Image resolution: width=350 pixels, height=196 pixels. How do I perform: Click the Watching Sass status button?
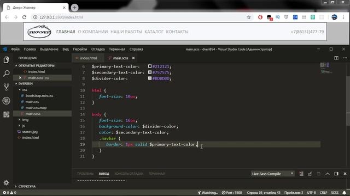pyautogui.click(x=208, y=192)
